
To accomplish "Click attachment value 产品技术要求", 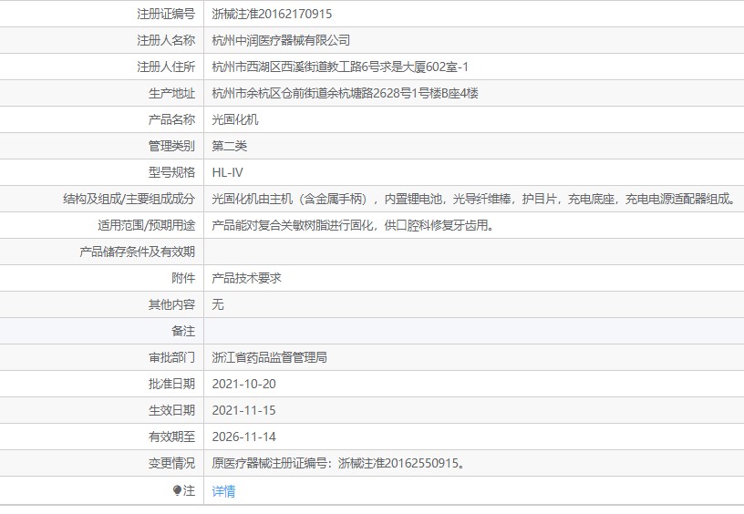I will point(246,278).
